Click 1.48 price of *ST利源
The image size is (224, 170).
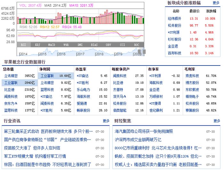click(x=193, y=32)
